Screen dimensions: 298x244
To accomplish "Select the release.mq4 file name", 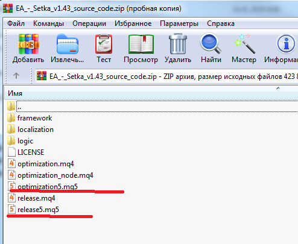I will (x=36, y=198).
